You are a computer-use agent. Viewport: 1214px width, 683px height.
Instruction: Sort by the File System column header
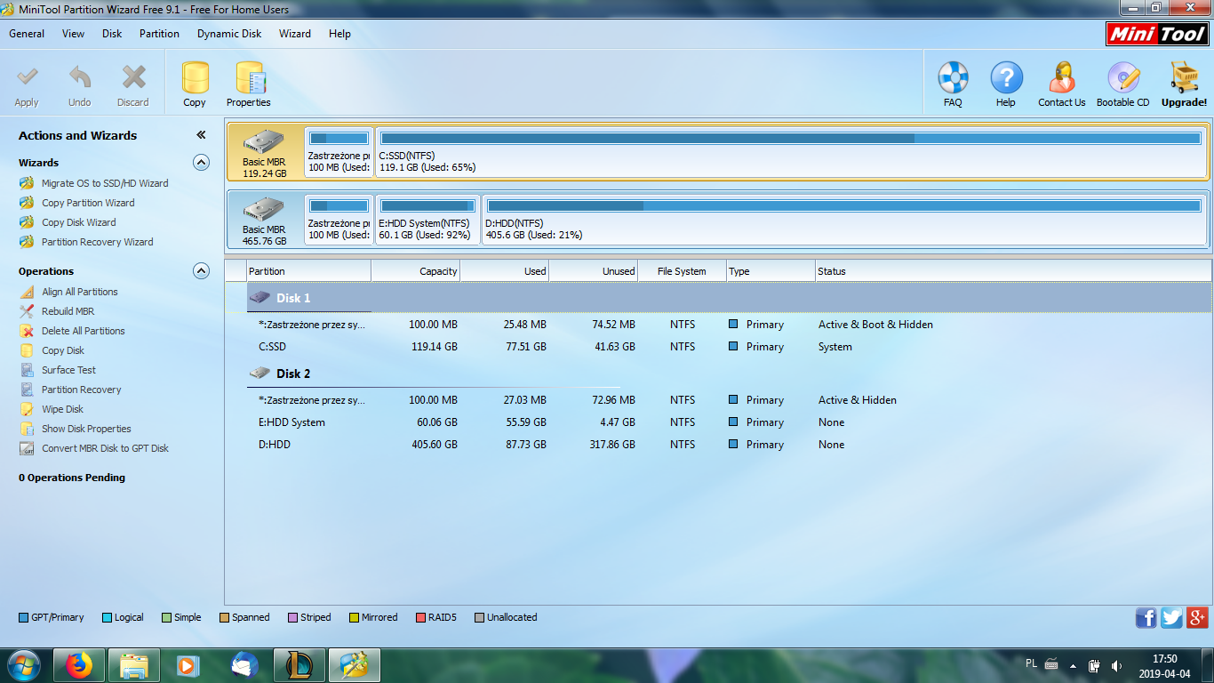point(683,271)
